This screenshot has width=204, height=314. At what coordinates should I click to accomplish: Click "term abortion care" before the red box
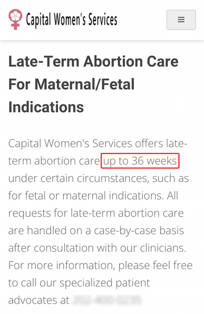coord(54,161)
